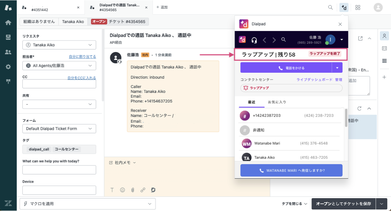Select the ticket tab #4351442
The height and width of the screenshot is (211, 391).
coord(49,7)
